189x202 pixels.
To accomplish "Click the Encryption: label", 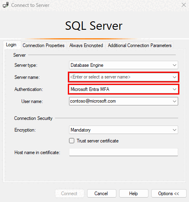I will [25, 130].
